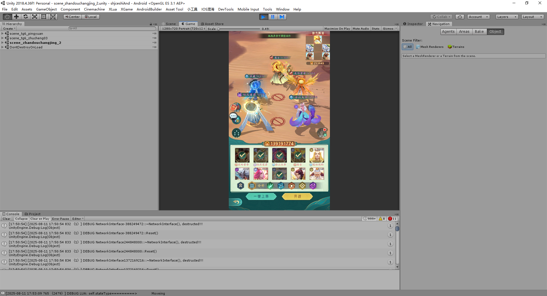This screenshot has height=296, width=547.
Task: Open the Collab dropdown
Action: point(441,17)
